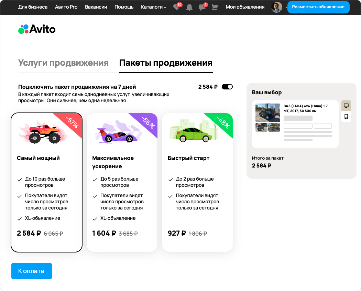Choose the Быстрый старт package title
The width and height of the screenshot is (361, 291).
[188, 158]
